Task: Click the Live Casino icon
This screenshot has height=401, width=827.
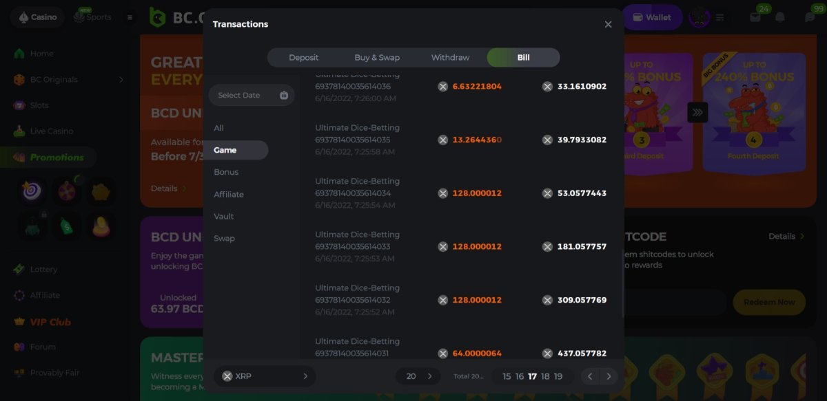Action: (x=19, y=131)
